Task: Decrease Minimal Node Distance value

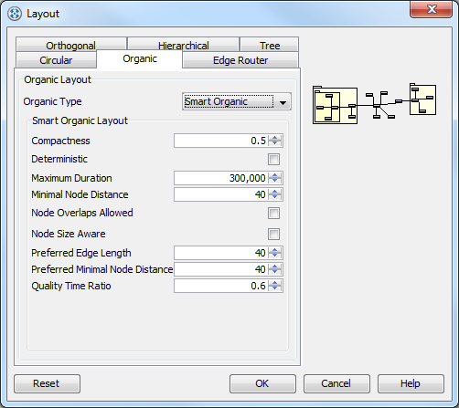Action: [x=275, y=197]
